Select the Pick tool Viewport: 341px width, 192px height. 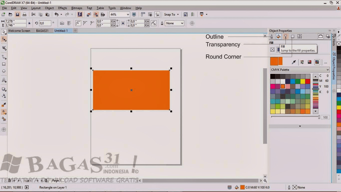(4, 32)
